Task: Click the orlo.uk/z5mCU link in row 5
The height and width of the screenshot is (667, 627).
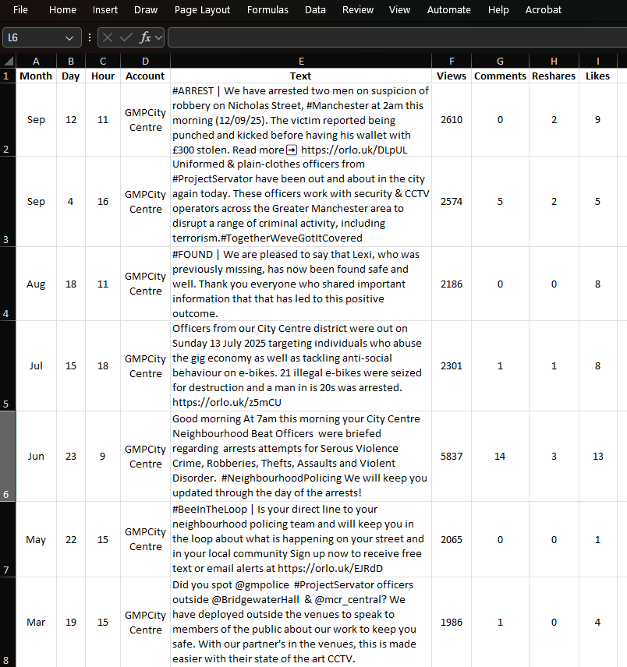Action: 227,402
